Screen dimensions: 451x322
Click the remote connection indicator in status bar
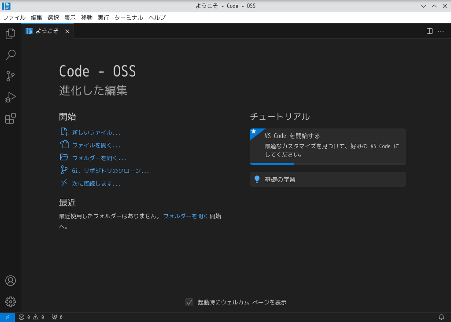7,317
